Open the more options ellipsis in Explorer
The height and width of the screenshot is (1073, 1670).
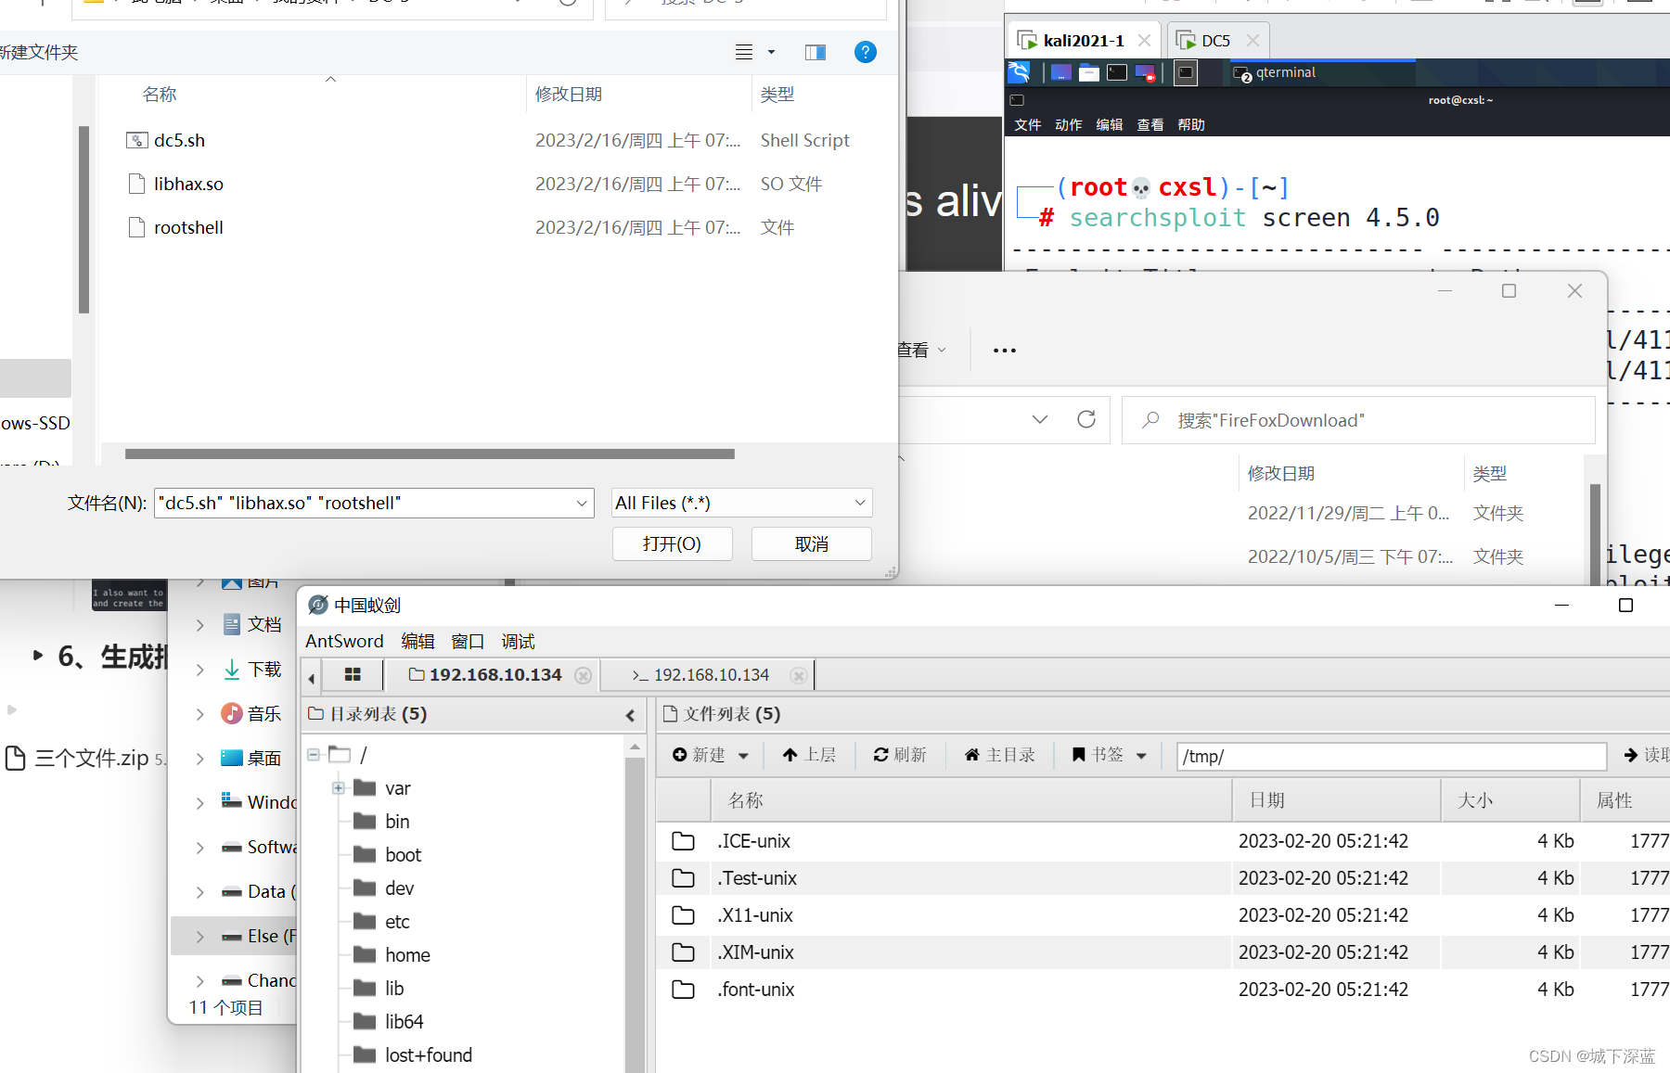(x=1004, y=351)
